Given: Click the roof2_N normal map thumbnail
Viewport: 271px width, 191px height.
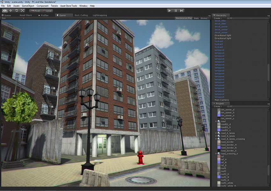Looking at the screenshot, I should pos(219,177).
